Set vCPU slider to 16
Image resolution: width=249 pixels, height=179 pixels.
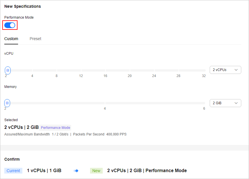[105, 70]
